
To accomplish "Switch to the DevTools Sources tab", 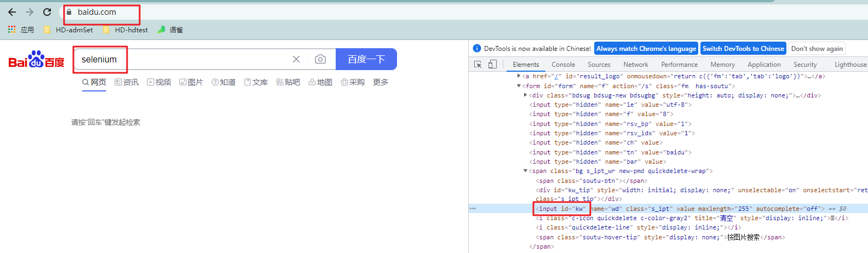I will (x=599, y=65).
